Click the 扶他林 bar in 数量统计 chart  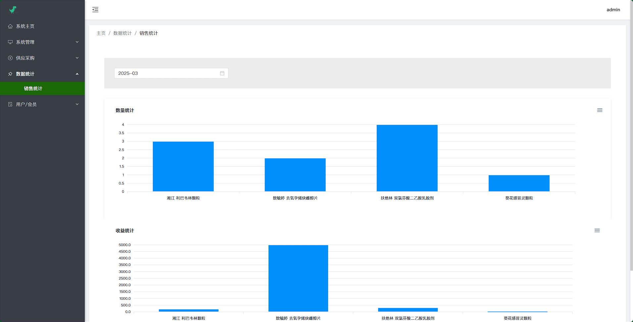click(407, 158)
